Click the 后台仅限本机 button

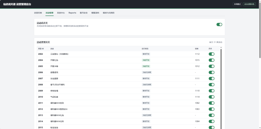(249, 4)
